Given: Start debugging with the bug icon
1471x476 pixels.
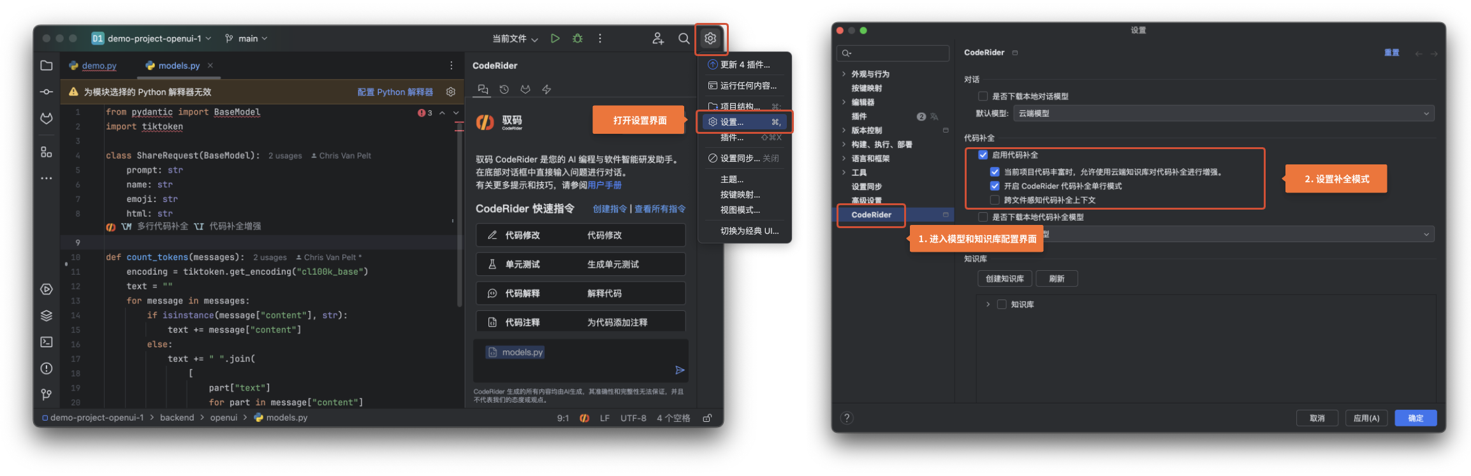Looking at the screenshot, I should tap(578, 38).
